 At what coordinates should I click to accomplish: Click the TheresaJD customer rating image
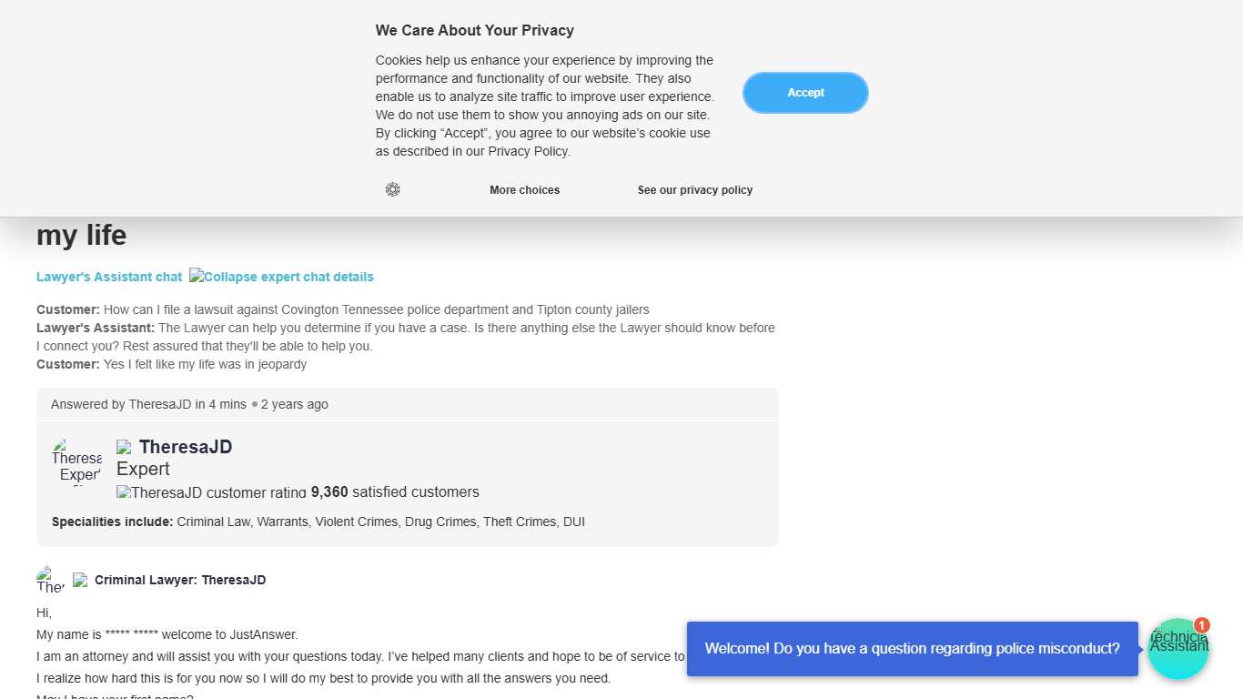coord(211,492)
